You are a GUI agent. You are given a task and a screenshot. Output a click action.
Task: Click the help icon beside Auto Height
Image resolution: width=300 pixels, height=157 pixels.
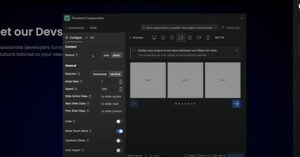83,150
